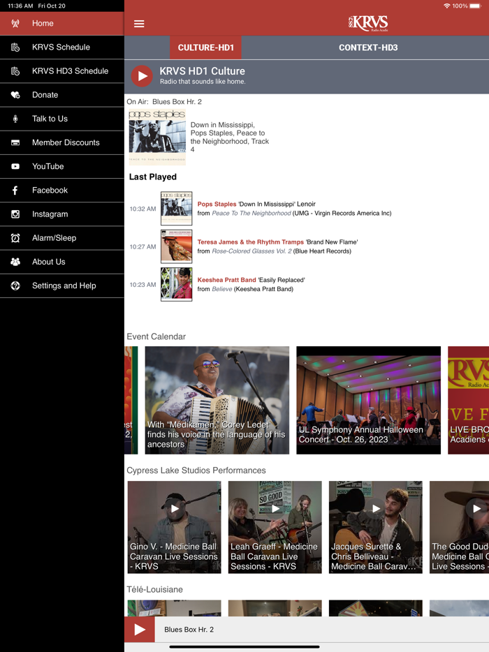Tap the Talk to Us microphone icon

pyautogui.click(x=15, y=119)
